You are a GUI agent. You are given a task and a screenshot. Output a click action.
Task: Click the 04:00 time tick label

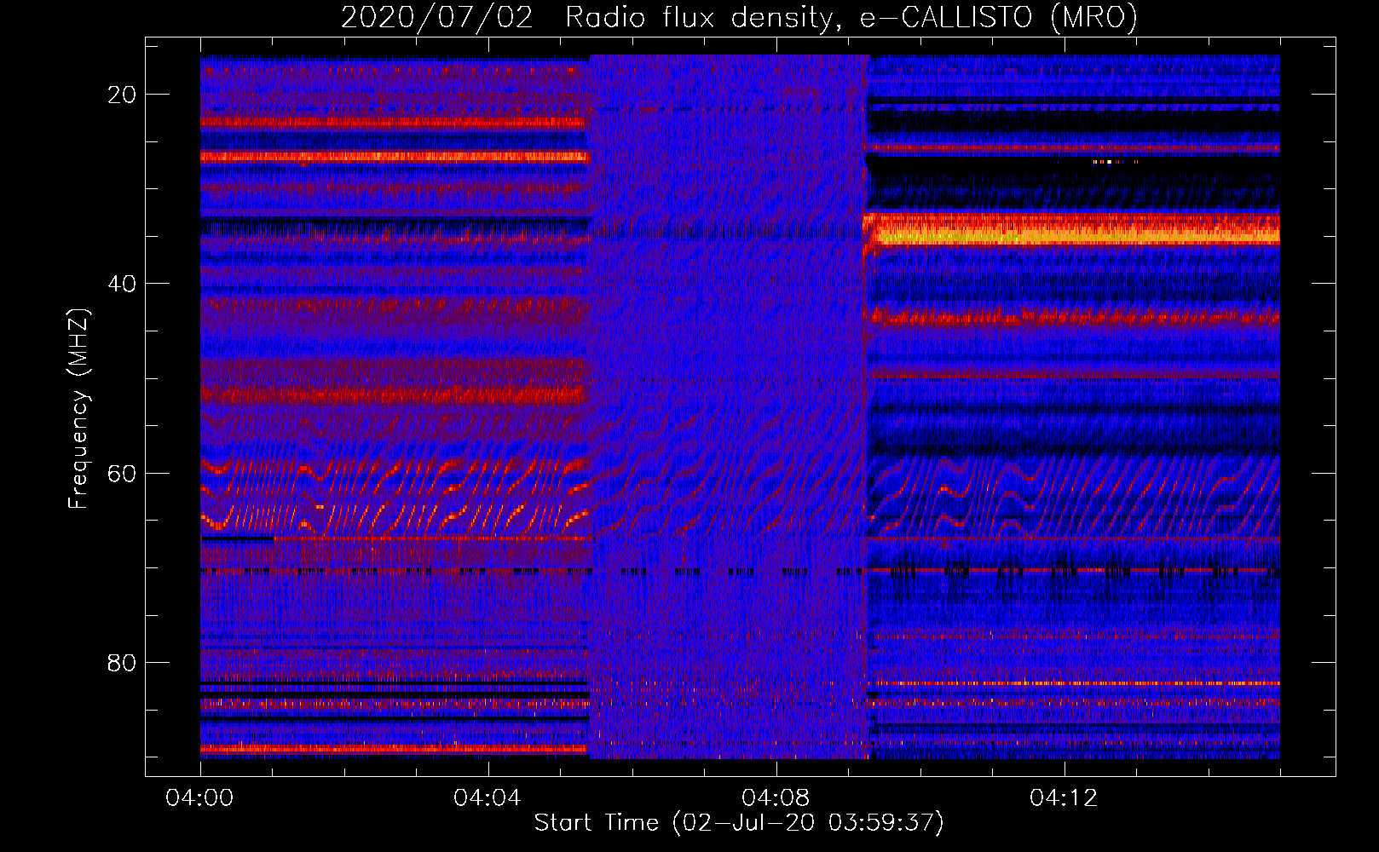[x=199, y=798]
